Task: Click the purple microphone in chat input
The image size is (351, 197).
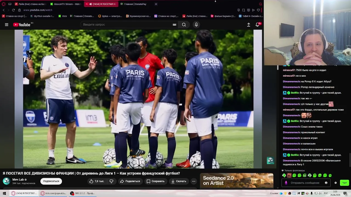Action: point(286,183)
